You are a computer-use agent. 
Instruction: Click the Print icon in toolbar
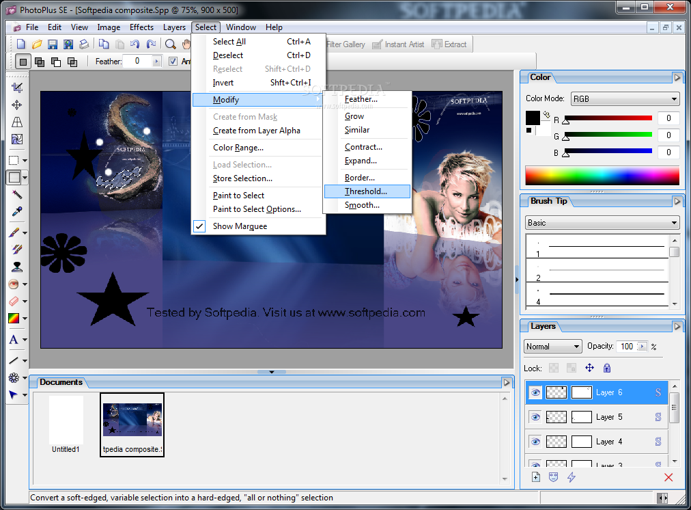point(84,44)
